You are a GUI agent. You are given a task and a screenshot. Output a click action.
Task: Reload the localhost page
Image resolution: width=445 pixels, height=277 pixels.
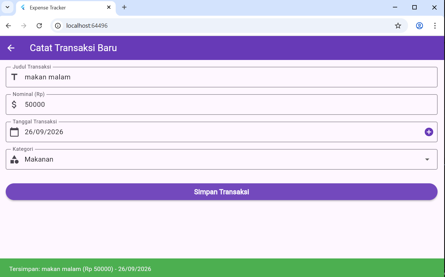click(x=39, y=26)
